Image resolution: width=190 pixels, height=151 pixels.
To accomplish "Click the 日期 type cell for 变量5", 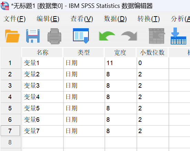I will point(84,108).
